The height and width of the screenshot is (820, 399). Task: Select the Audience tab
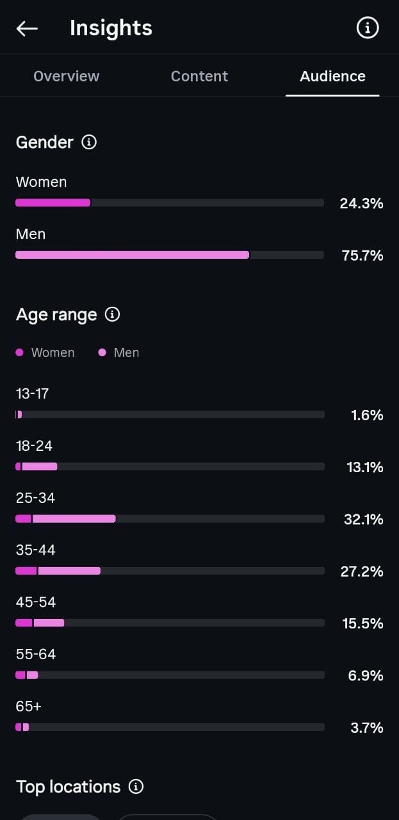(332, 76)
